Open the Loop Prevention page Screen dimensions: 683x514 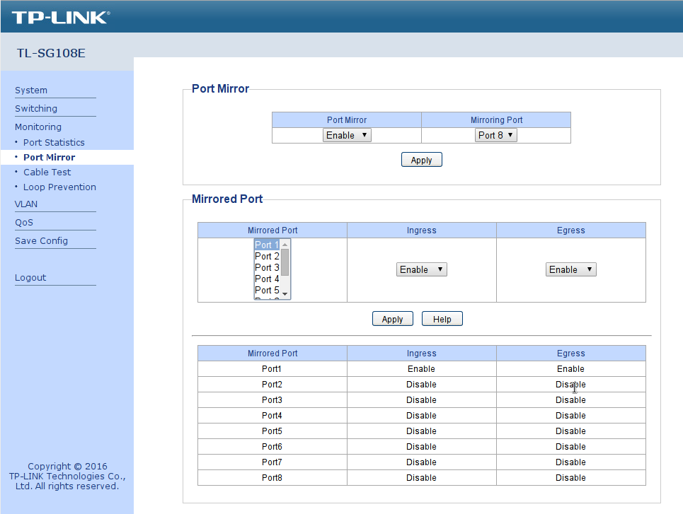pos(59,187)
